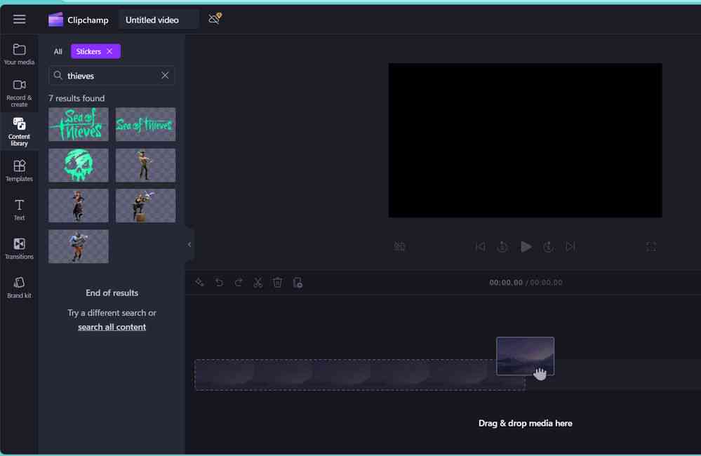Open the Templates panel
Image resolution: width=701 pixels, height=456 pixels.
19,170
